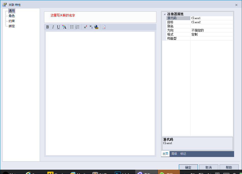242x174 pixels.
Task: Toggle bold formatting in notes toolbar
Action: click(x=48, y=27)
